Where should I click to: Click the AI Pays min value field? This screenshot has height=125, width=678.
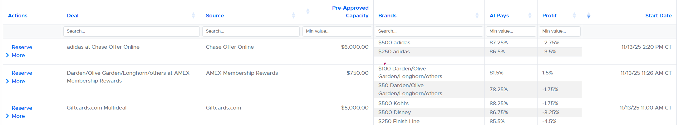[x=511, y=31]
